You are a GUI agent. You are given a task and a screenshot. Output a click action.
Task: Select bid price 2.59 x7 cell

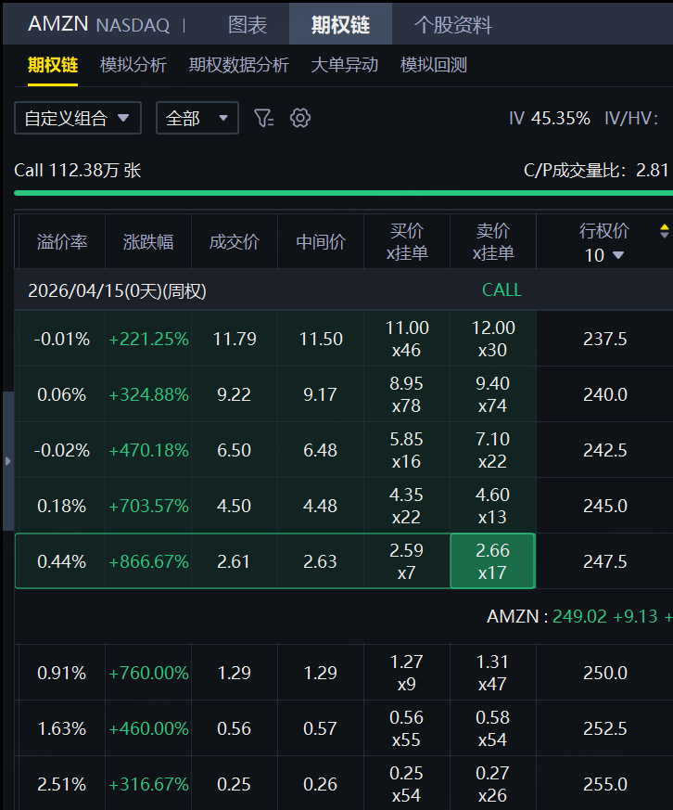[x=407, y=561]
